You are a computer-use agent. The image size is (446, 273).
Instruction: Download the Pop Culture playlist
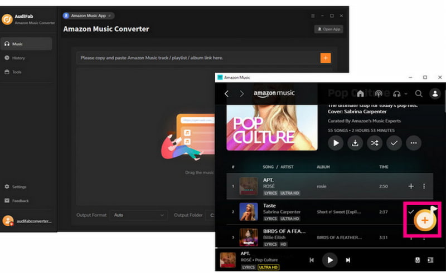coord(355,143)
